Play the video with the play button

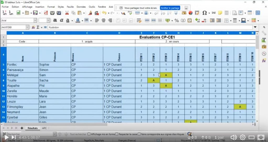pyautogui.click(x=7, y=137)
